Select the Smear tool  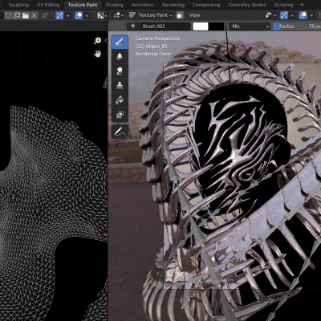[120, 71]
